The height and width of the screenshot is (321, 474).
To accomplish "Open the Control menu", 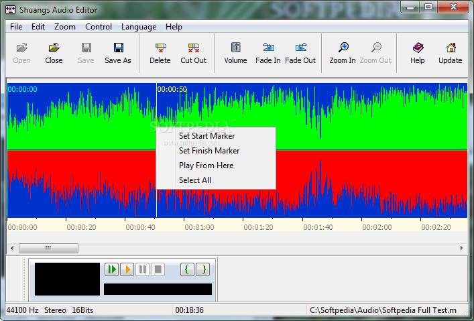I will coord(99,27).
